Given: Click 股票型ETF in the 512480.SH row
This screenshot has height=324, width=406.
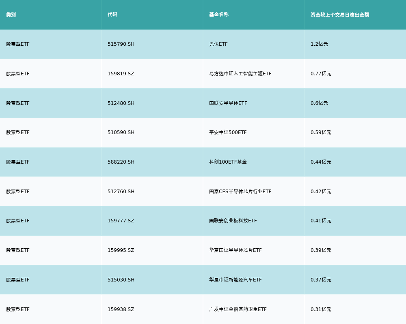Looking at the screenshot, I should coord(18,103).
